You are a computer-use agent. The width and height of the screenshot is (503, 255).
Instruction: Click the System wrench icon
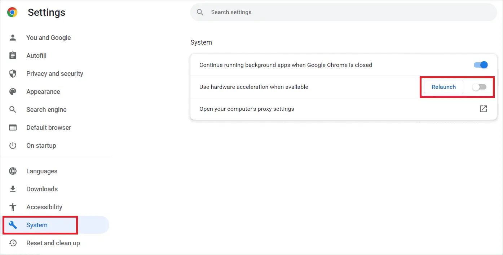[x=13, y=225]
